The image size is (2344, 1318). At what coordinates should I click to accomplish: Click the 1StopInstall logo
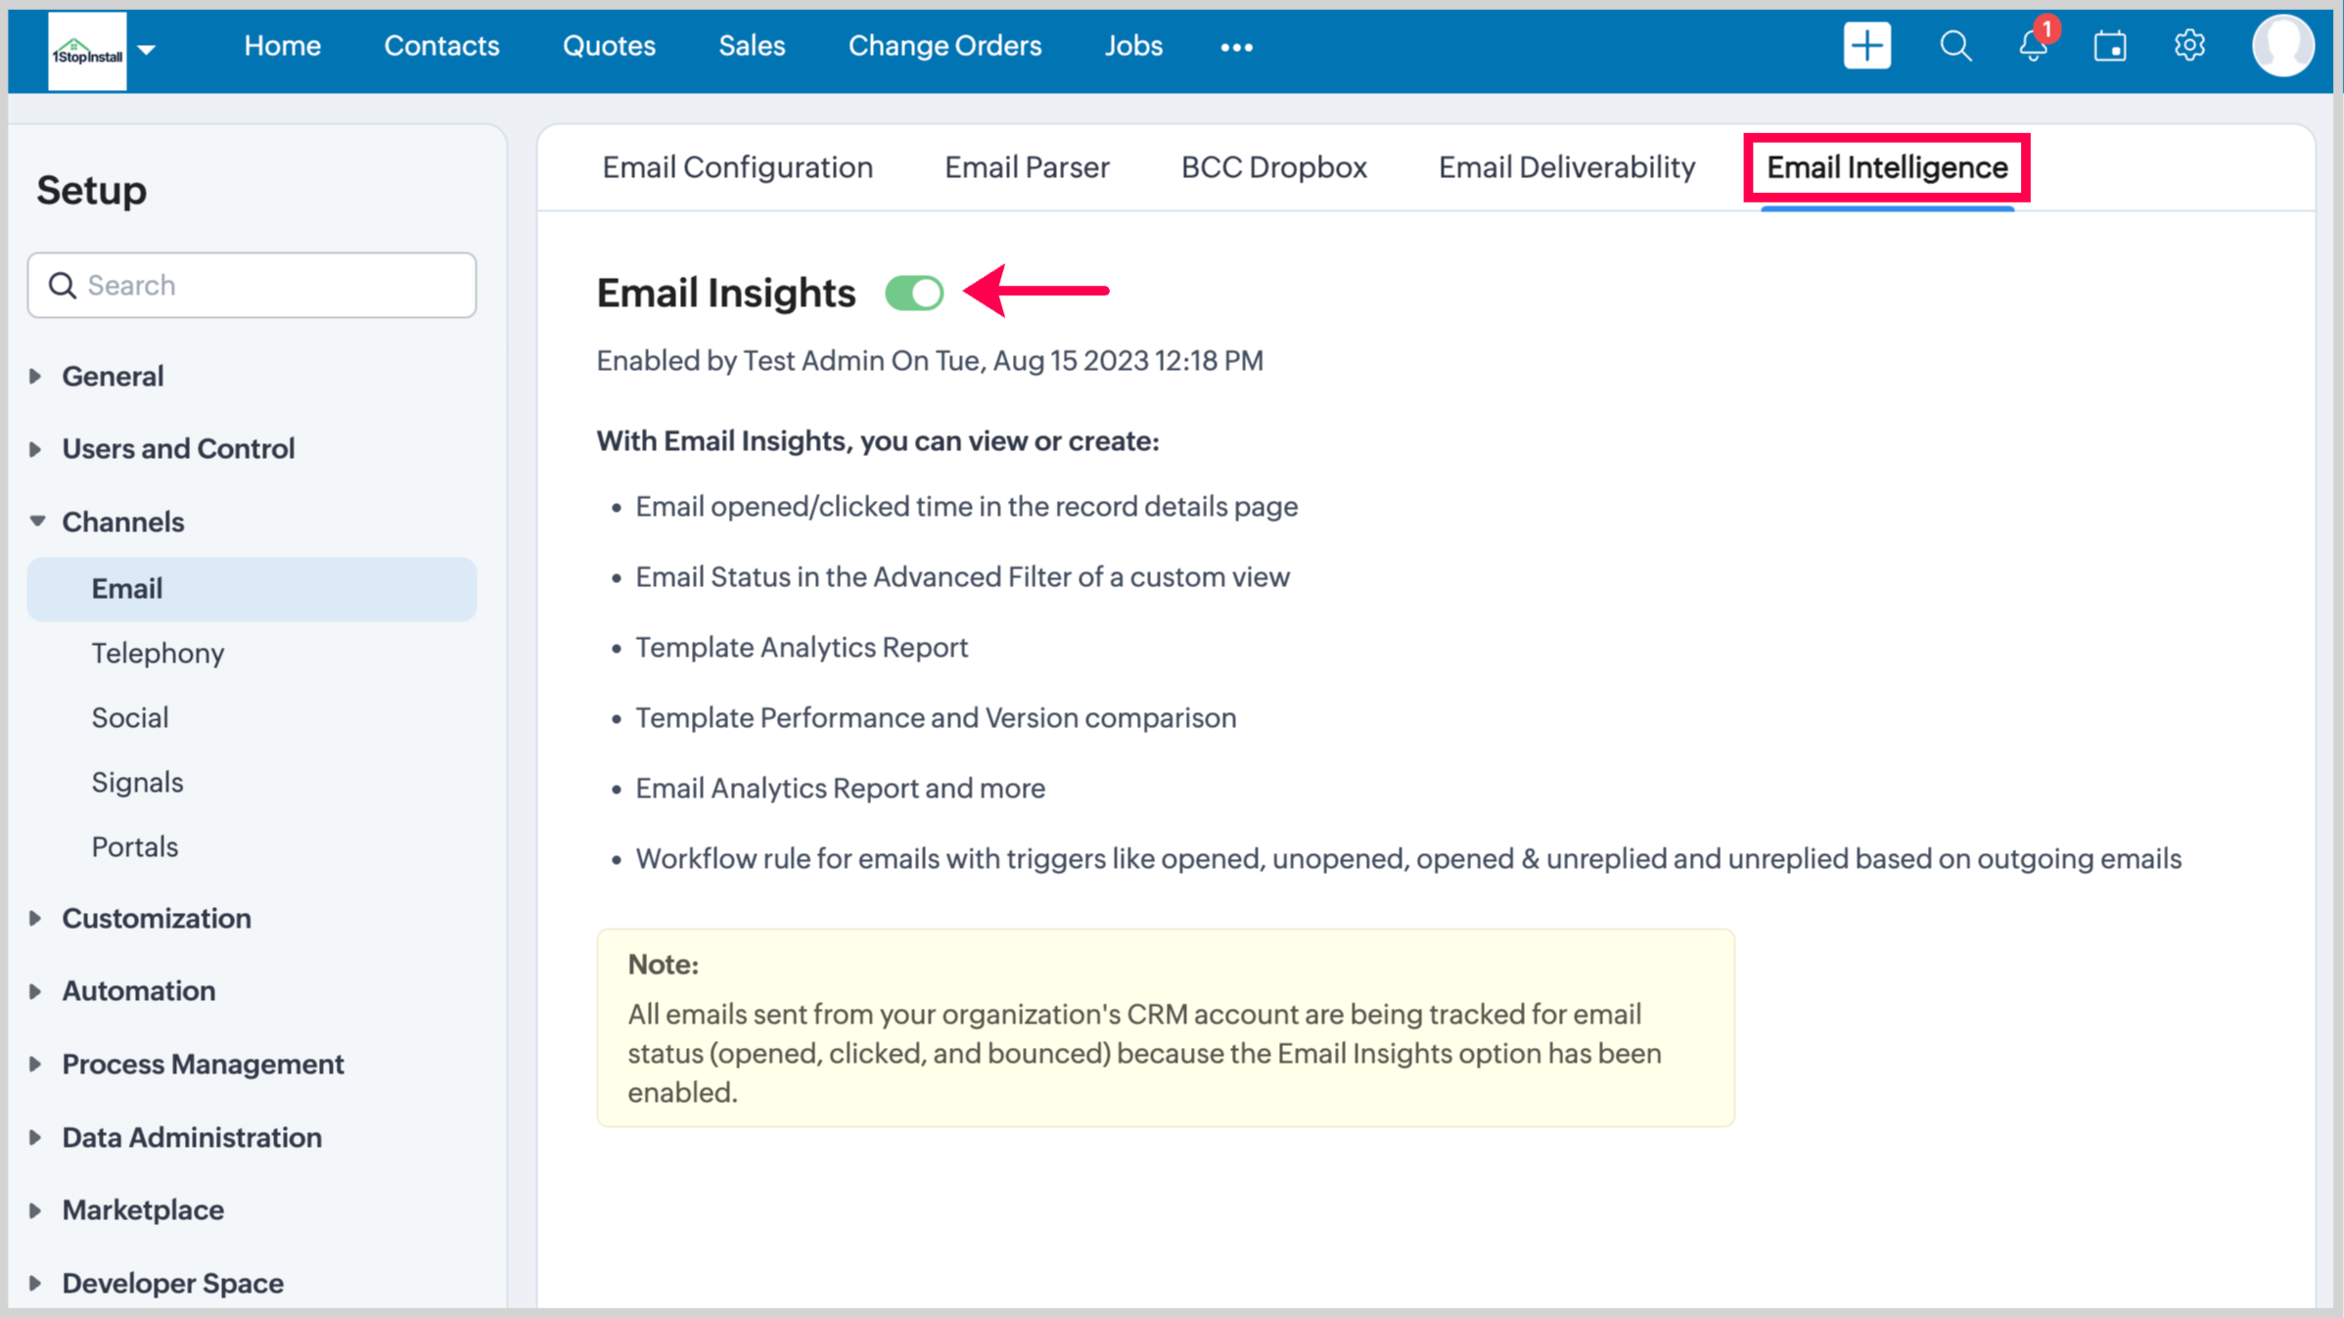pos(87,51)
